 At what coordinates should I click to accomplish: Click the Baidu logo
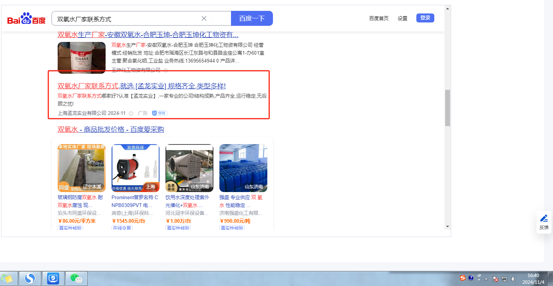coord(27,19)
